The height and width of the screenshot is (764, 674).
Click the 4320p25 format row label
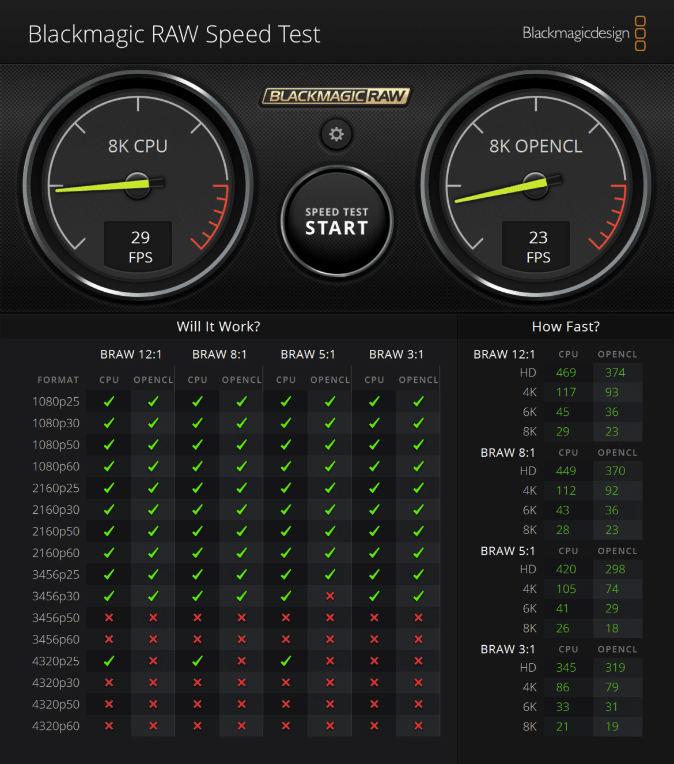point(56,661)
